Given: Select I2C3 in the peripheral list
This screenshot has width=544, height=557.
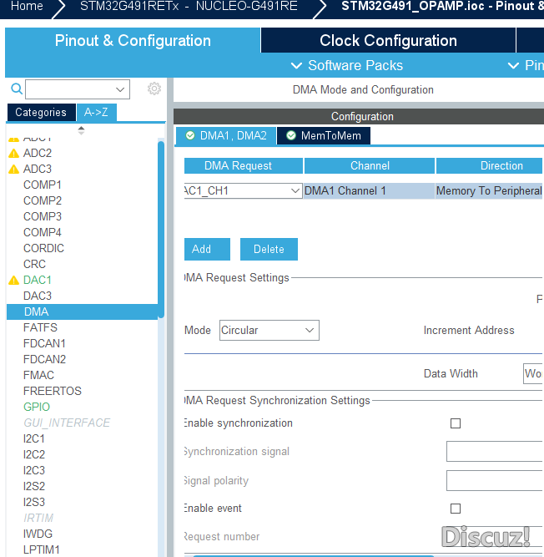Looking at the screenshot, I should point(34,470).
